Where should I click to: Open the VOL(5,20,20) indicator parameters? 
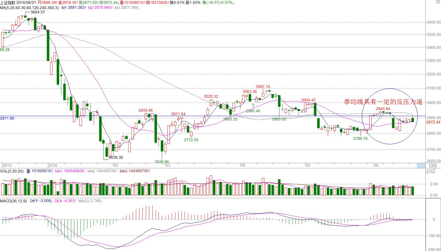coord(12,171)
